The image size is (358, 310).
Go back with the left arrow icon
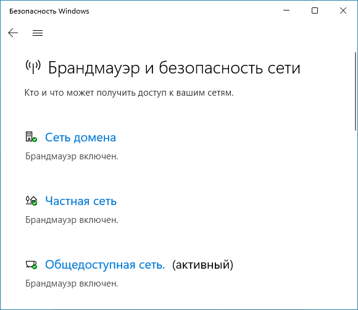[x=13, y=33]
